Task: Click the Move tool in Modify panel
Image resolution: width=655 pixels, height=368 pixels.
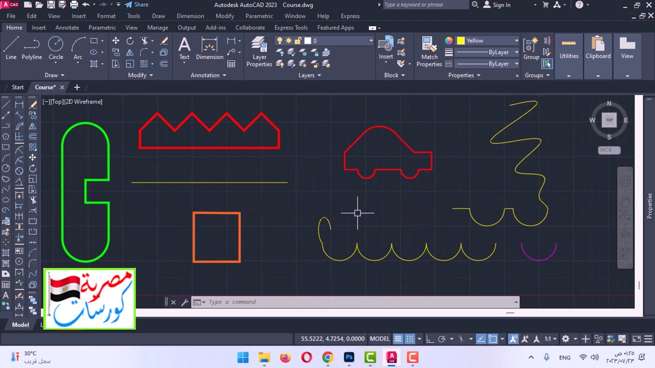Action: (116, 41)
